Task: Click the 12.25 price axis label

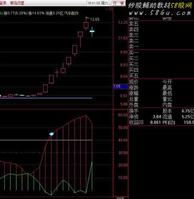Action: pos(123,22)
